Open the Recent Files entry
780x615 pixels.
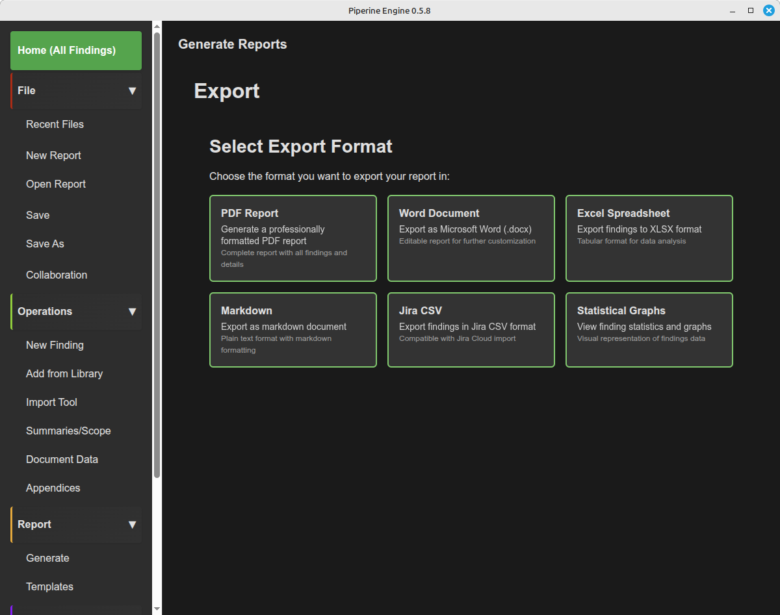[55, 124]
